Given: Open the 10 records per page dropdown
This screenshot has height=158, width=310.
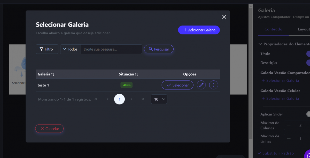Looking at the screenshot, I should pyautogui.click(x=159, y=99).
